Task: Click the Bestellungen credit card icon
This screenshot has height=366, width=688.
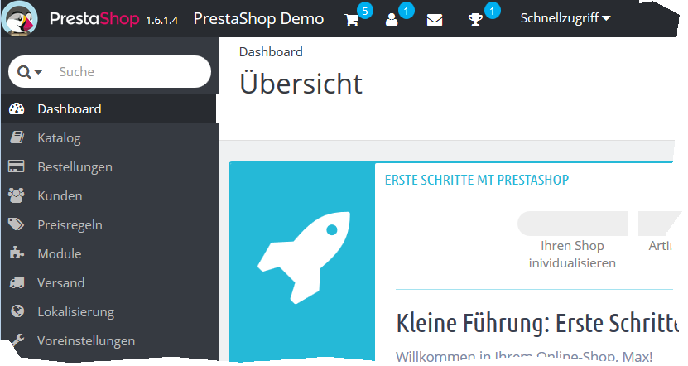Action: 17,166
